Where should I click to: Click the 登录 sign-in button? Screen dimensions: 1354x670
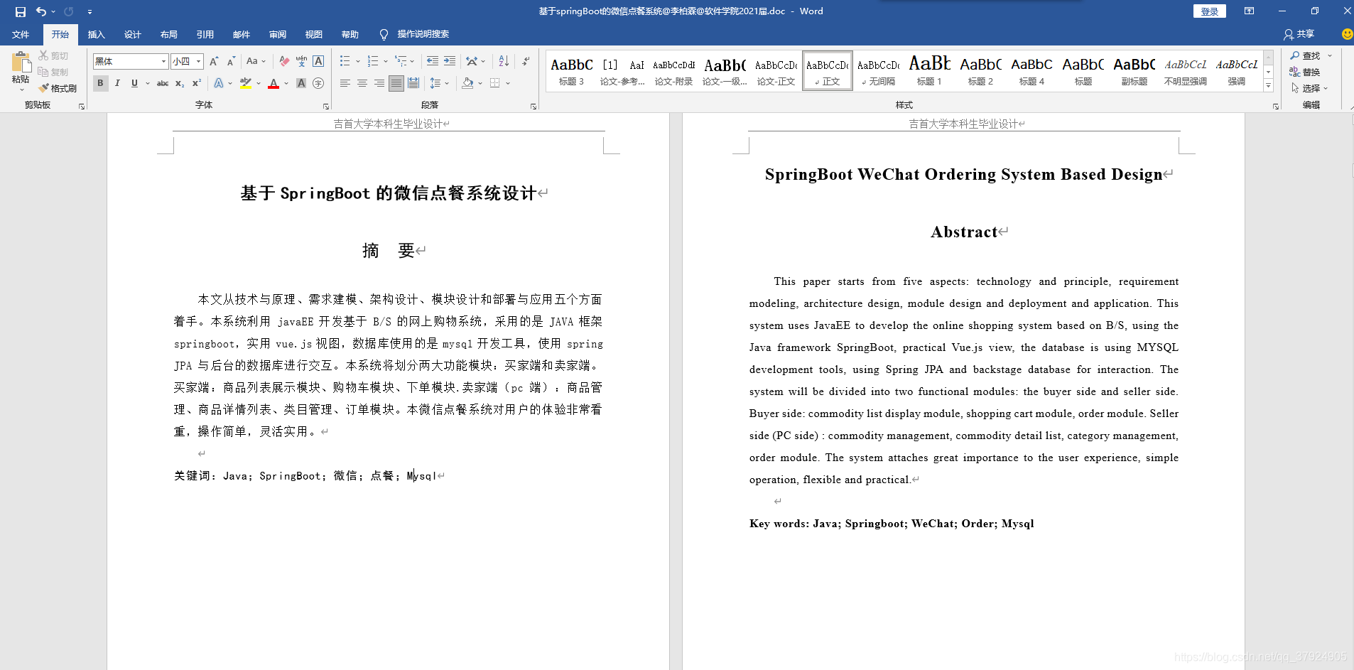coord(1209,11)
